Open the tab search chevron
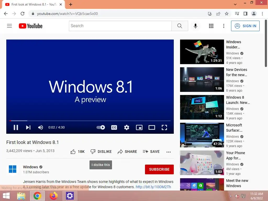The height and width of the screenshot is (201, 268). click(x=235, y=4)
